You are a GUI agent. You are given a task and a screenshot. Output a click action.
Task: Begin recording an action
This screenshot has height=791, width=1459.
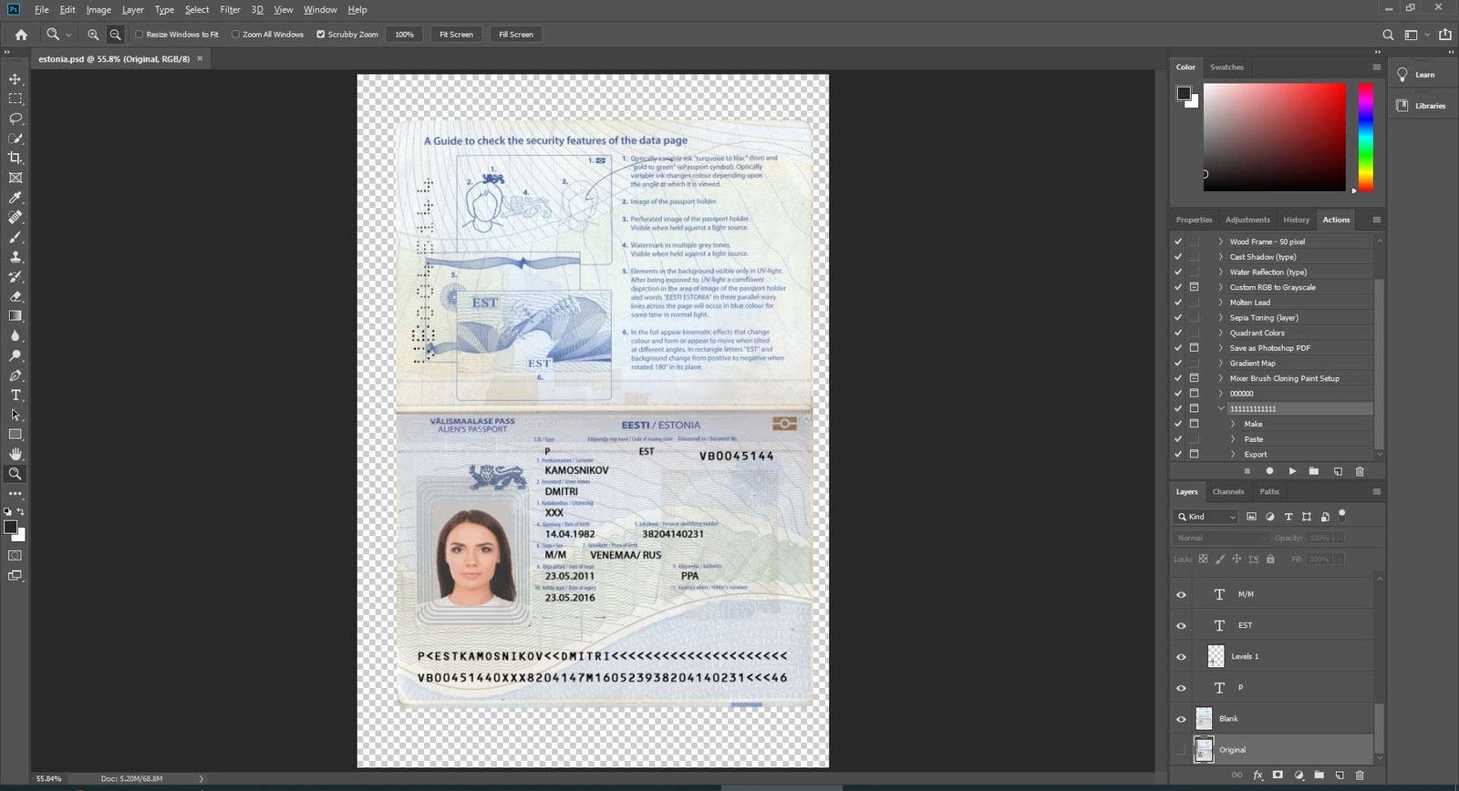[x=1269, y=471]
